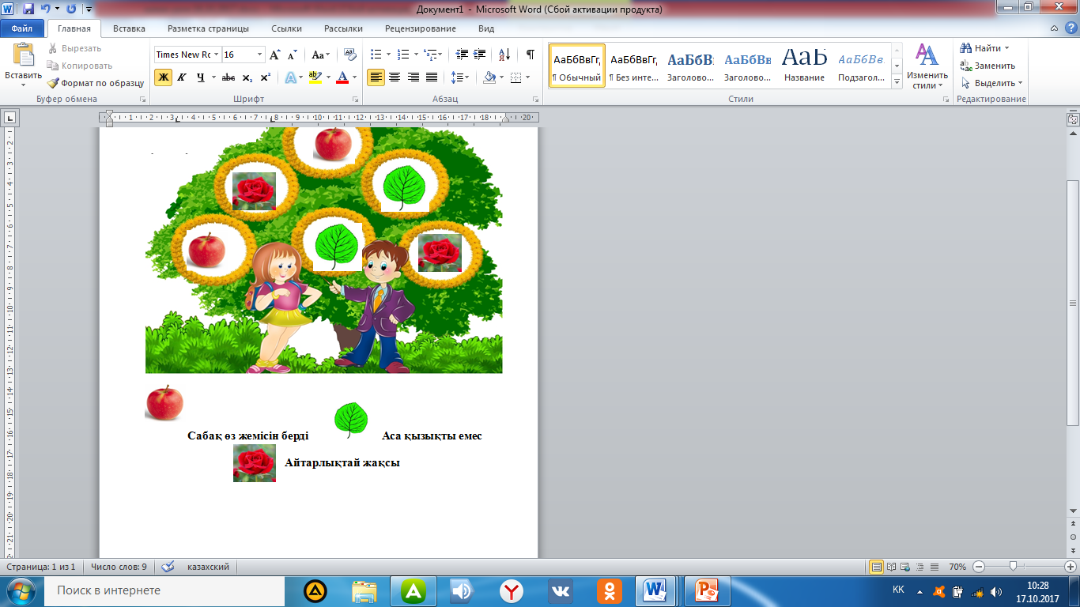1080x607 pixels.
Task: Open the VK taskbar icon
Action: tap(561, 591)
